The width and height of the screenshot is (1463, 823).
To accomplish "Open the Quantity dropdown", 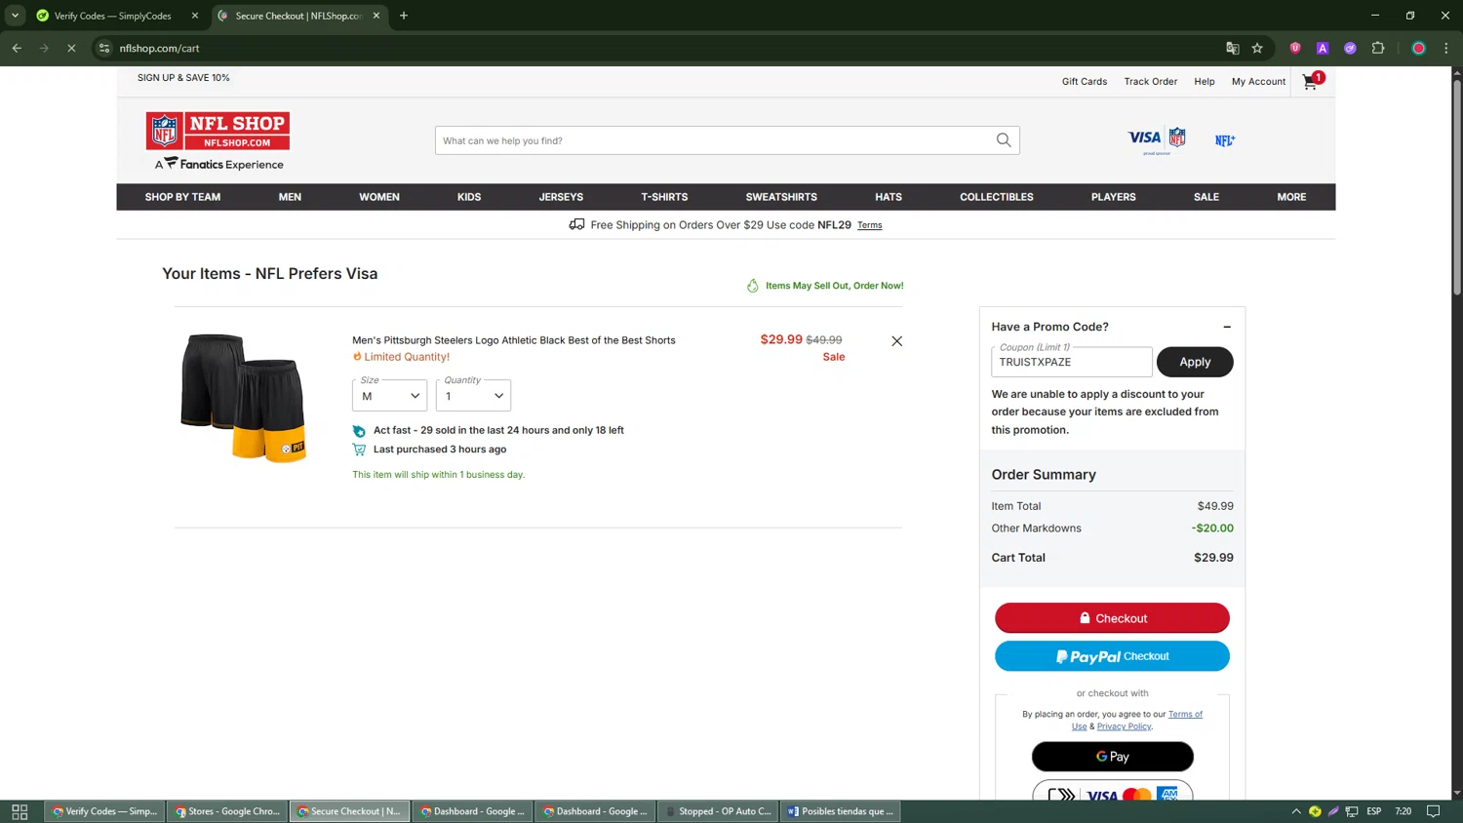I will (x=473, y=395).
